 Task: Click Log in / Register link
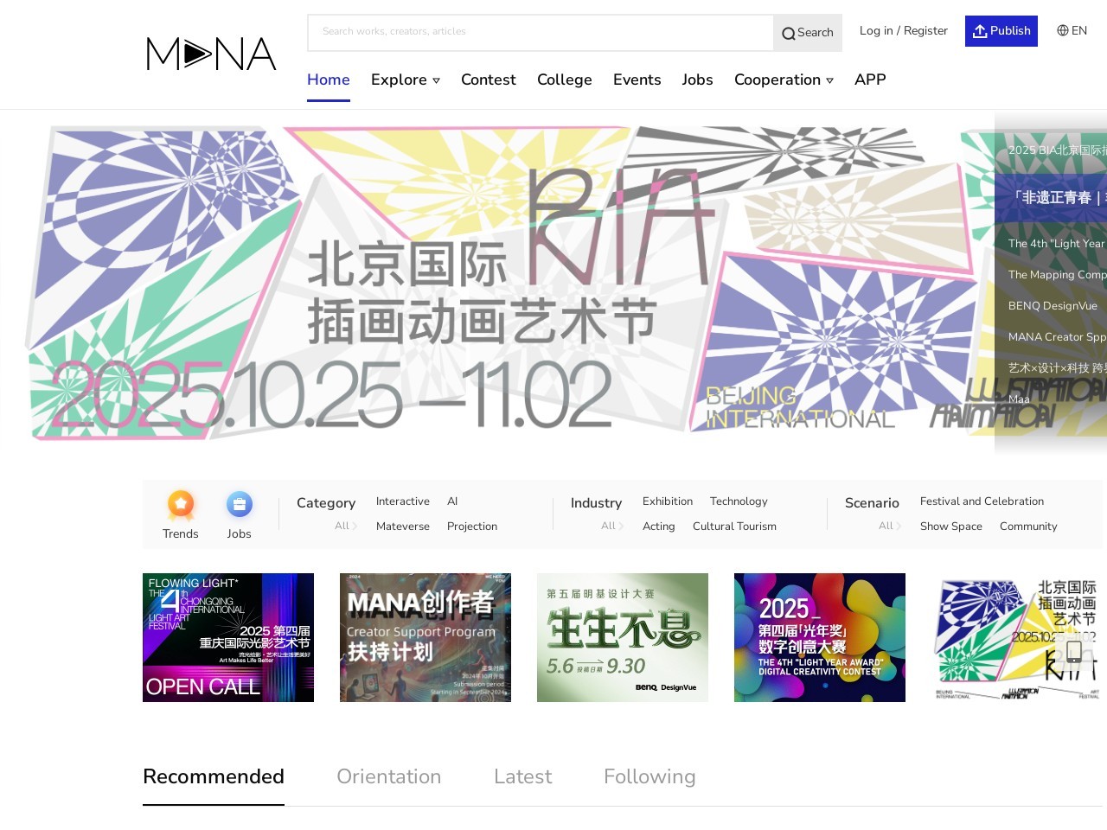tap(903, 31)
